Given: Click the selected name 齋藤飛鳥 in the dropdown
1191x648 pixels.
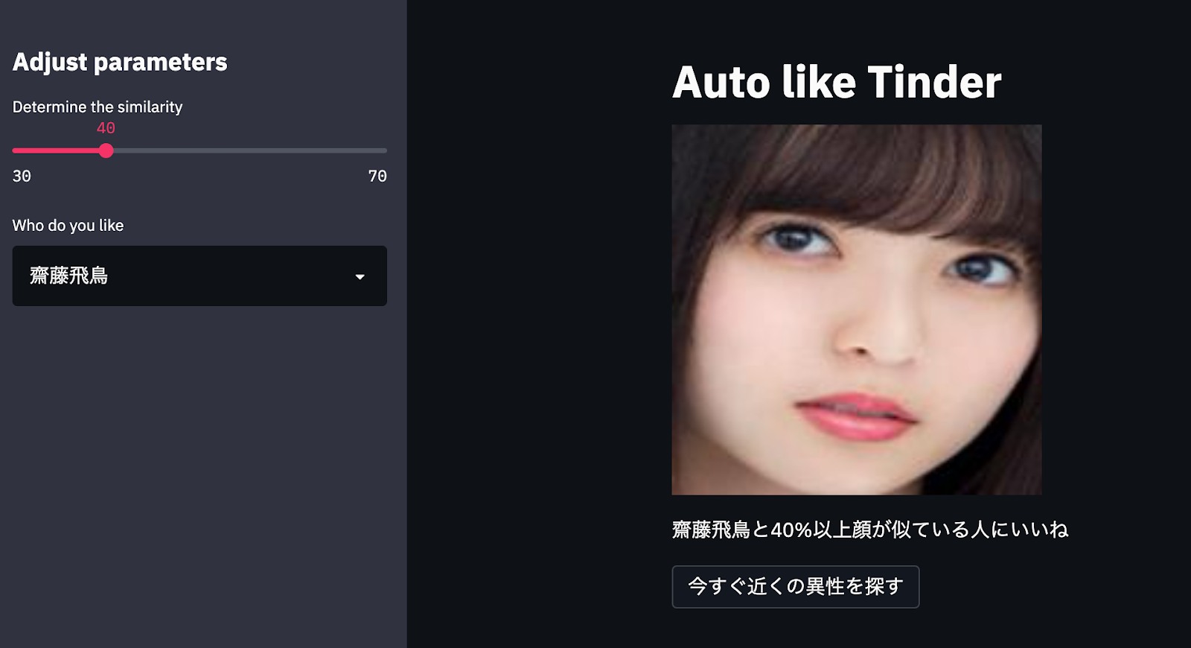Looking at the screenshot, I should pos(68,276).
